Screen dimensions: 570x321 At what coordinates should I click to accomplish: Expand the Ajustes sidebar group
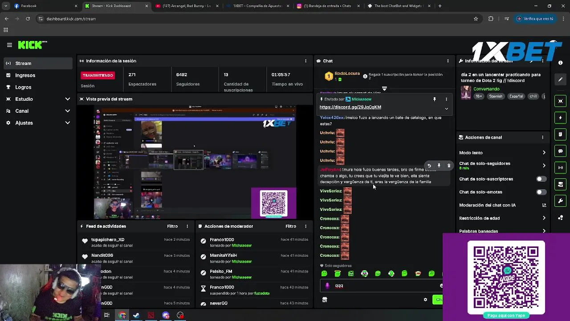pyautogui.click(x=37, y=123)
